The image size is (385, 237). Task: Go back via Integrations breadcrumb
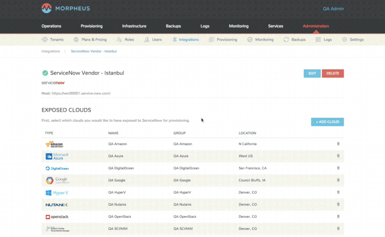51,51
